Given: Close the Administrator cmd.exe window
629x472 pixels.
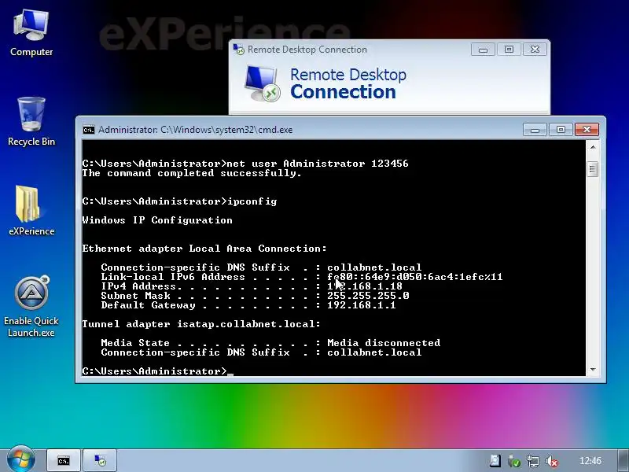Looking at the screenshot, I should [587, 130].
